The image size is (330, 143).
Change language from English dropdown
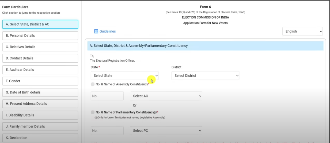tap(302, 31)
